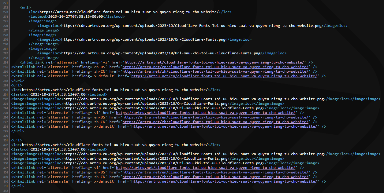Viewport: 384px width, 193px height.
Task: Click the 'x-default' href link on line 310
Action: point(224,181)
